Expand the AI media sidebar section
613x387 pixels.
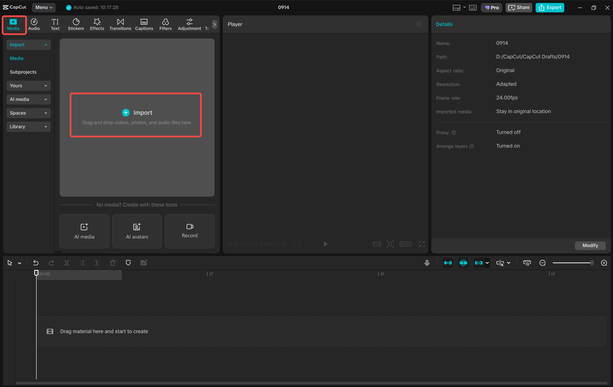pyautogui.click(x=29, y=100)
